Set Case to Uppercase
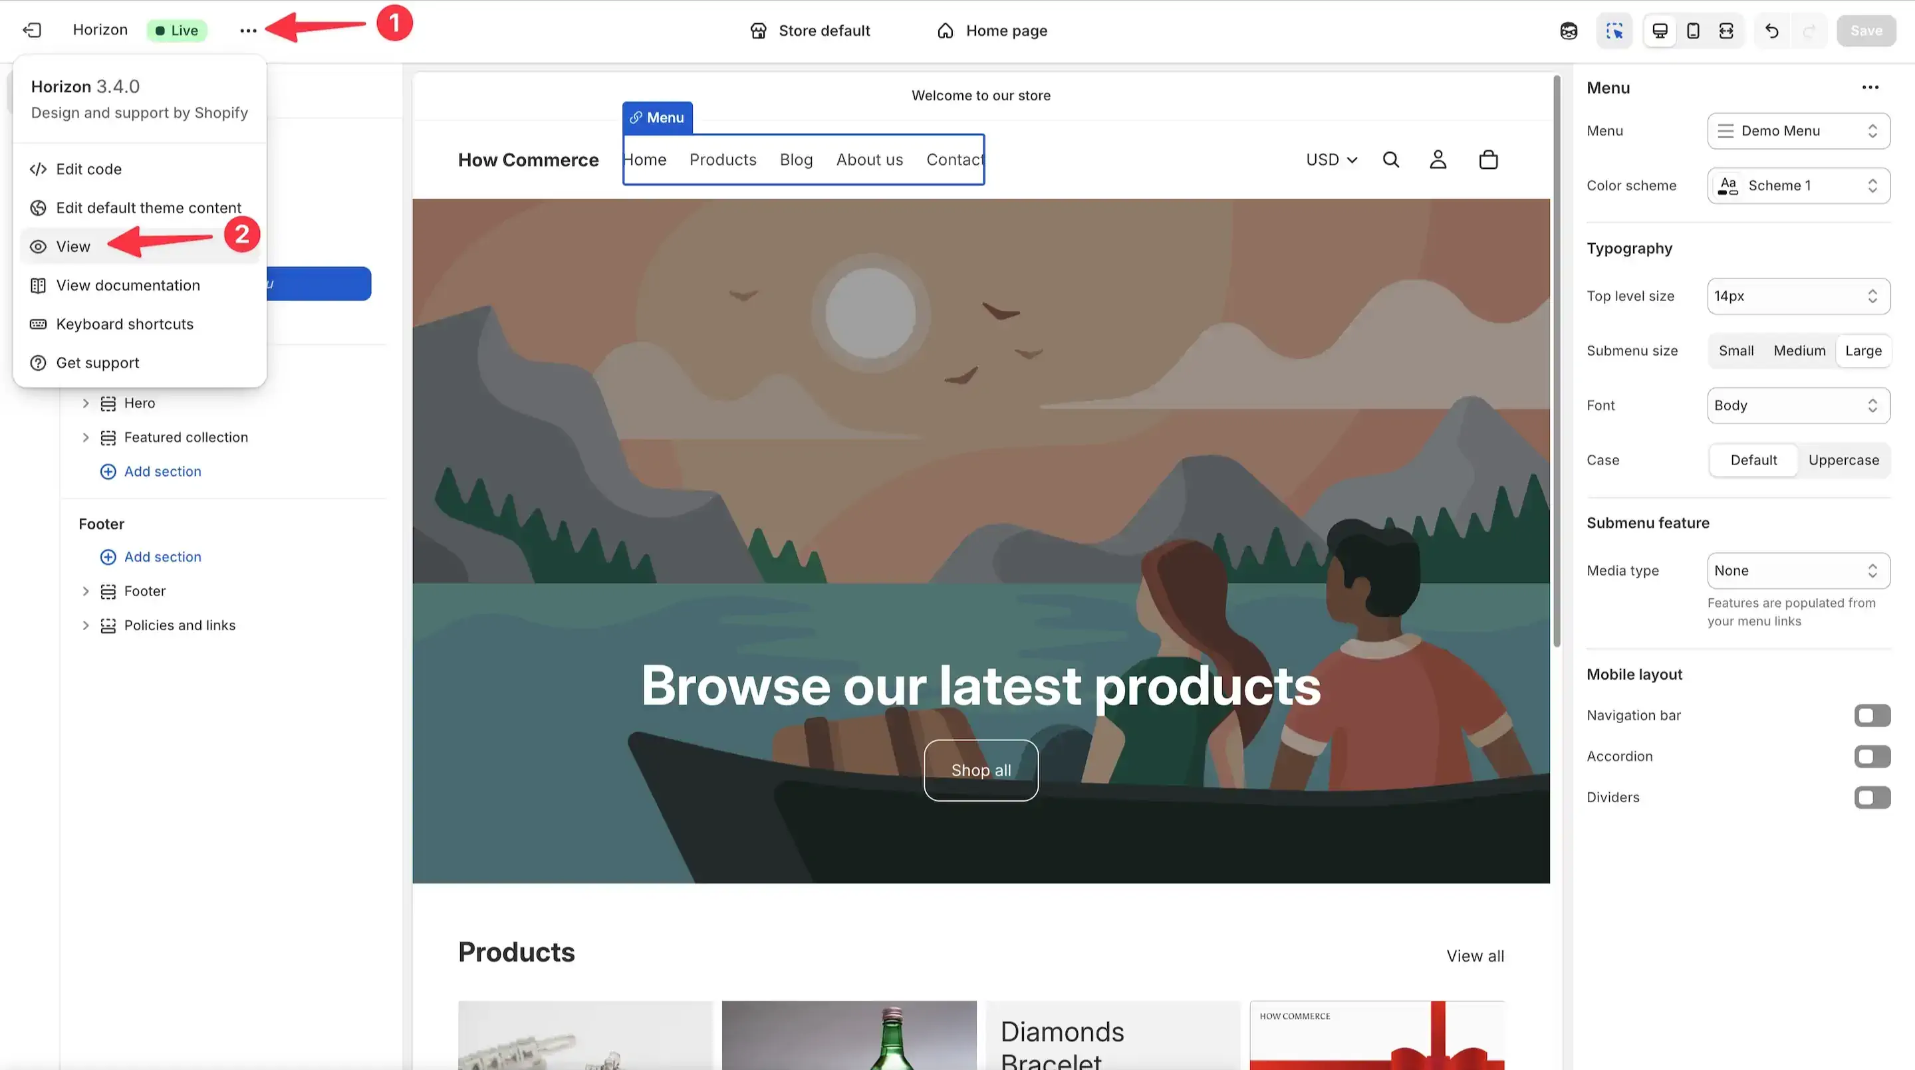The height and width of the screenshot is (1070, 1915). (1844, 460)
